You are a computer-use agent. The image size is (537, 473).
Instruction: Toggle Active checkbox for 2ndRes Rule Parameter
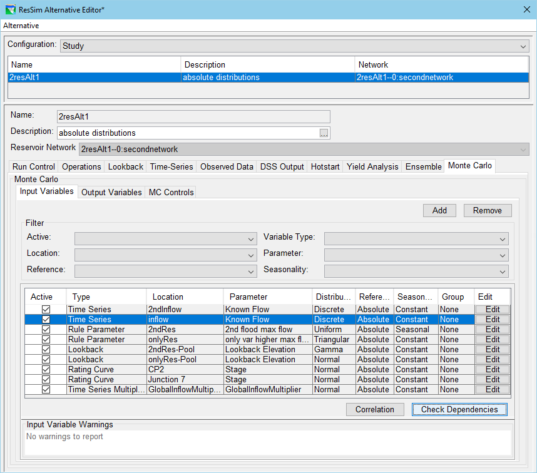tap(46, 330)
